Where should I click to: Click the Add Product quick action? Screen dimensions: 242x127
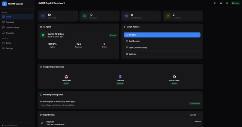[162, 41]
